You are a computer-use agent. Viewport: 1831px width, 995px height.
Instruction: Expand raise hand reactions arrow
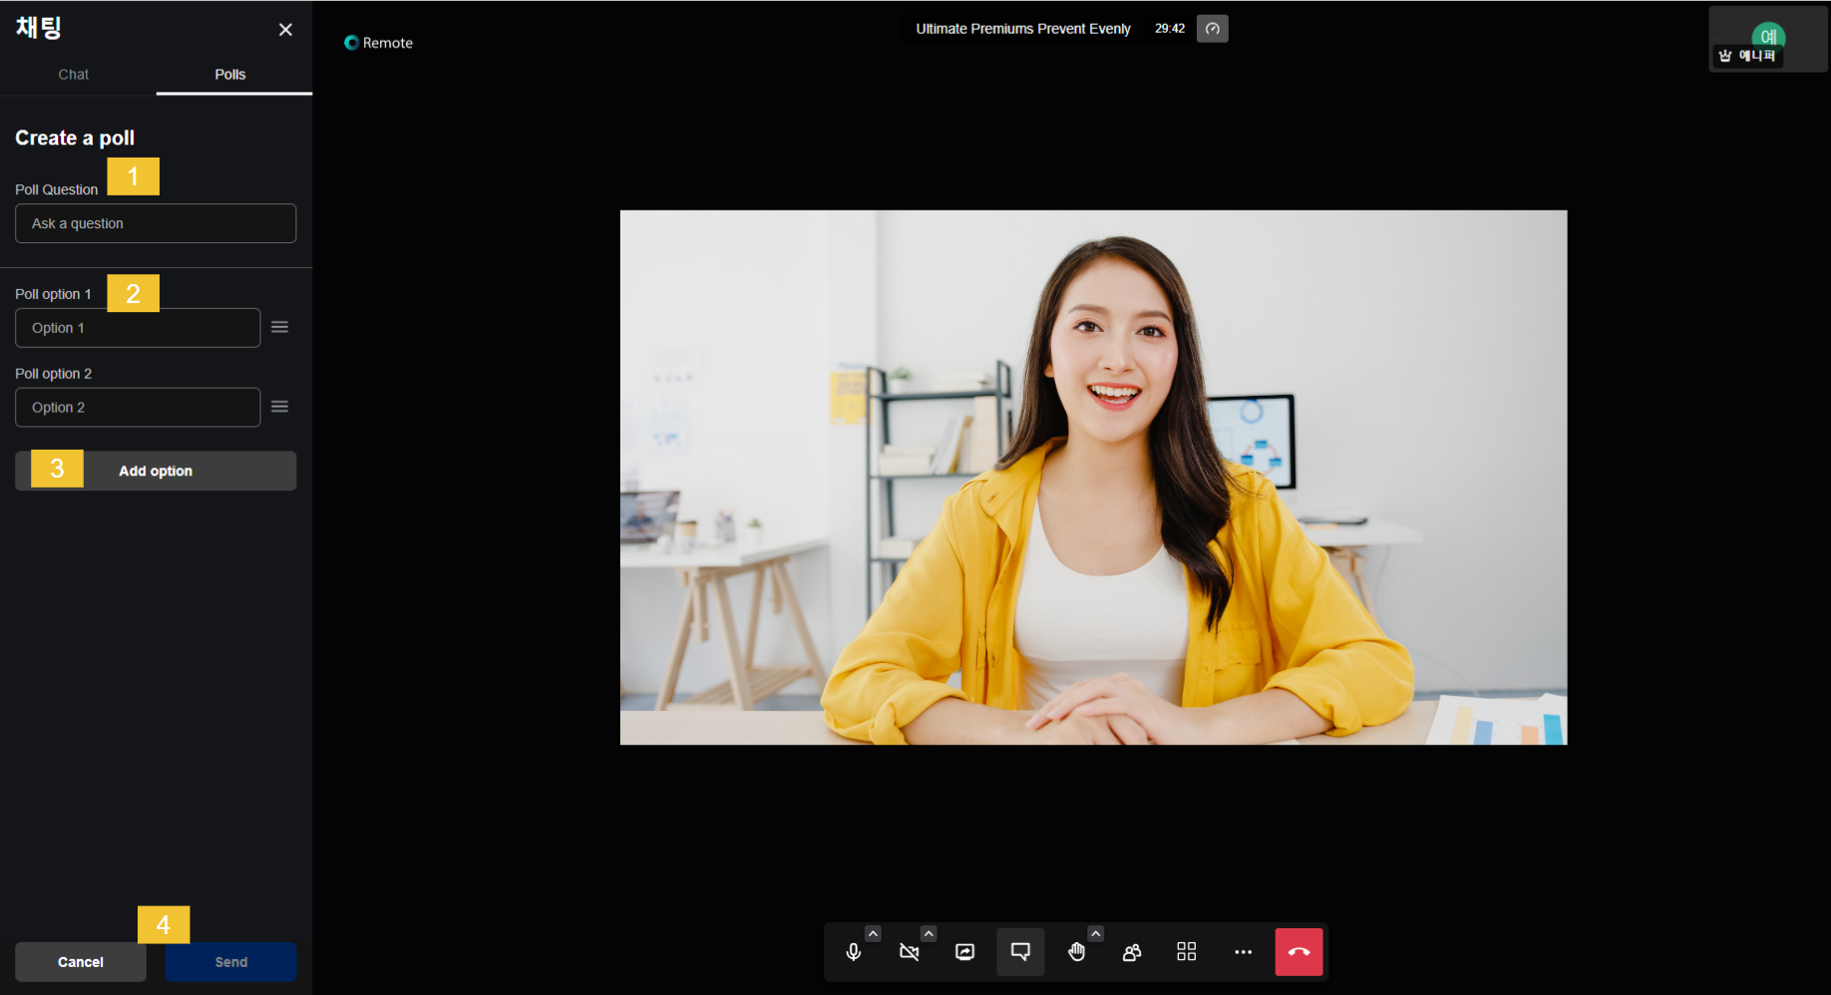[x=1095, y=934]
